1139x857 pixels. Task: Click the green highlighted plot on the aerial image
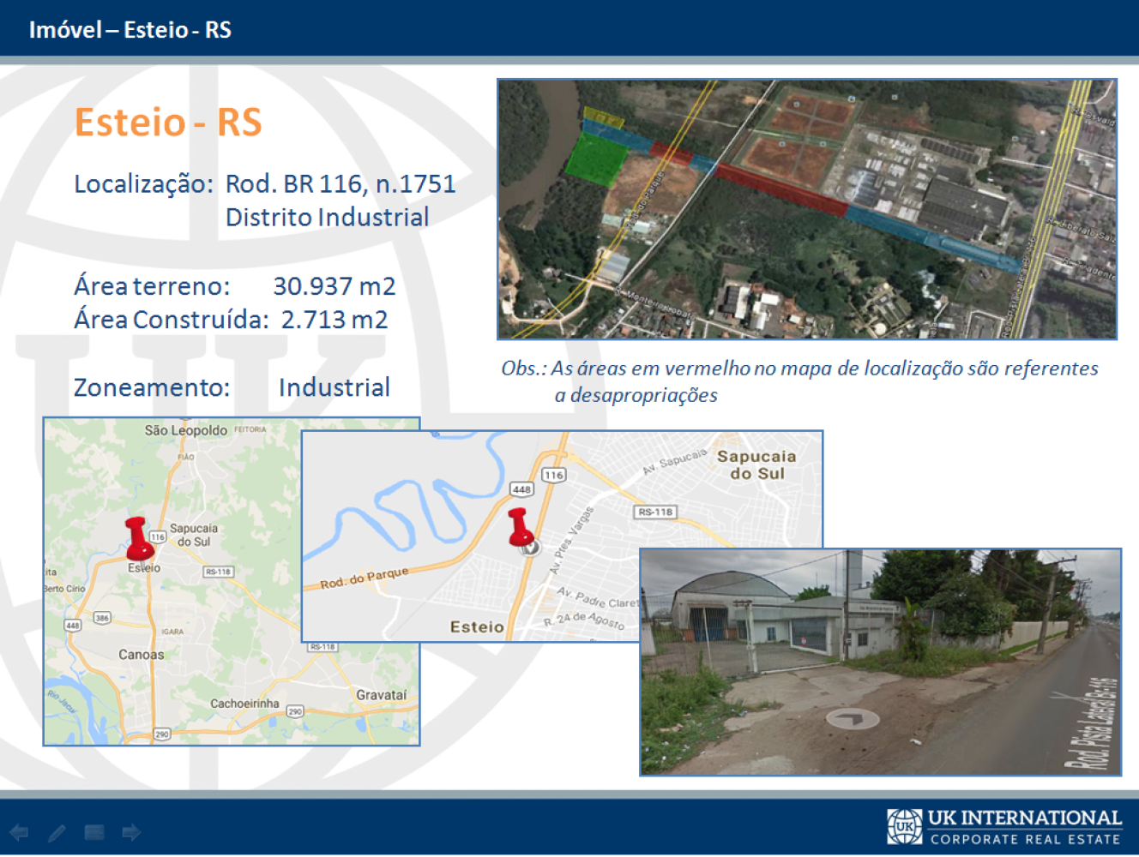597,159
